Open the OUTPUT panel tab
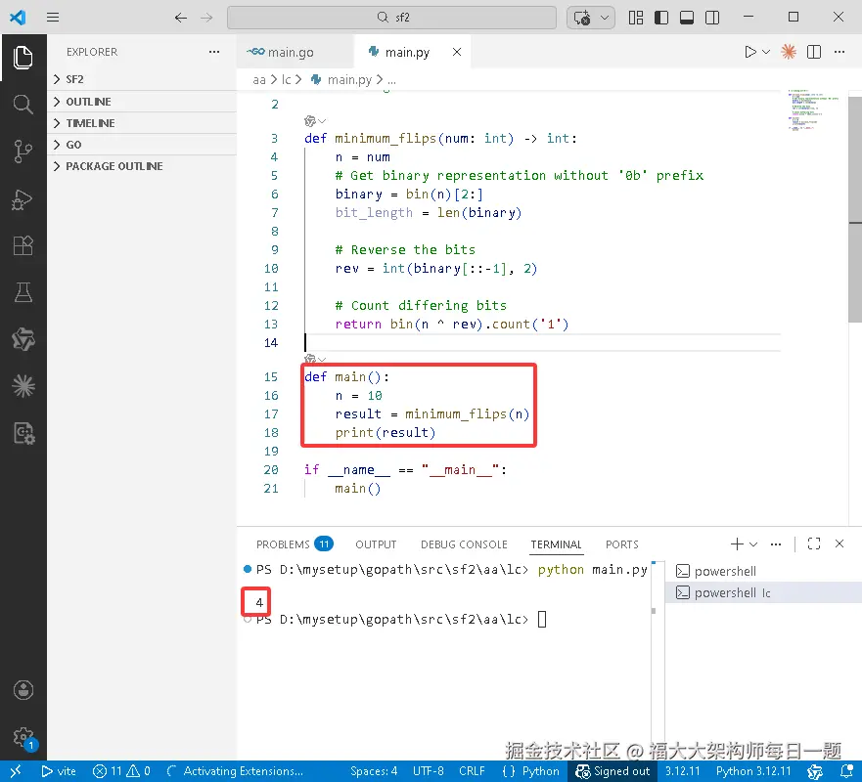This screenshot has width=862, height=782. coord(376,543)
